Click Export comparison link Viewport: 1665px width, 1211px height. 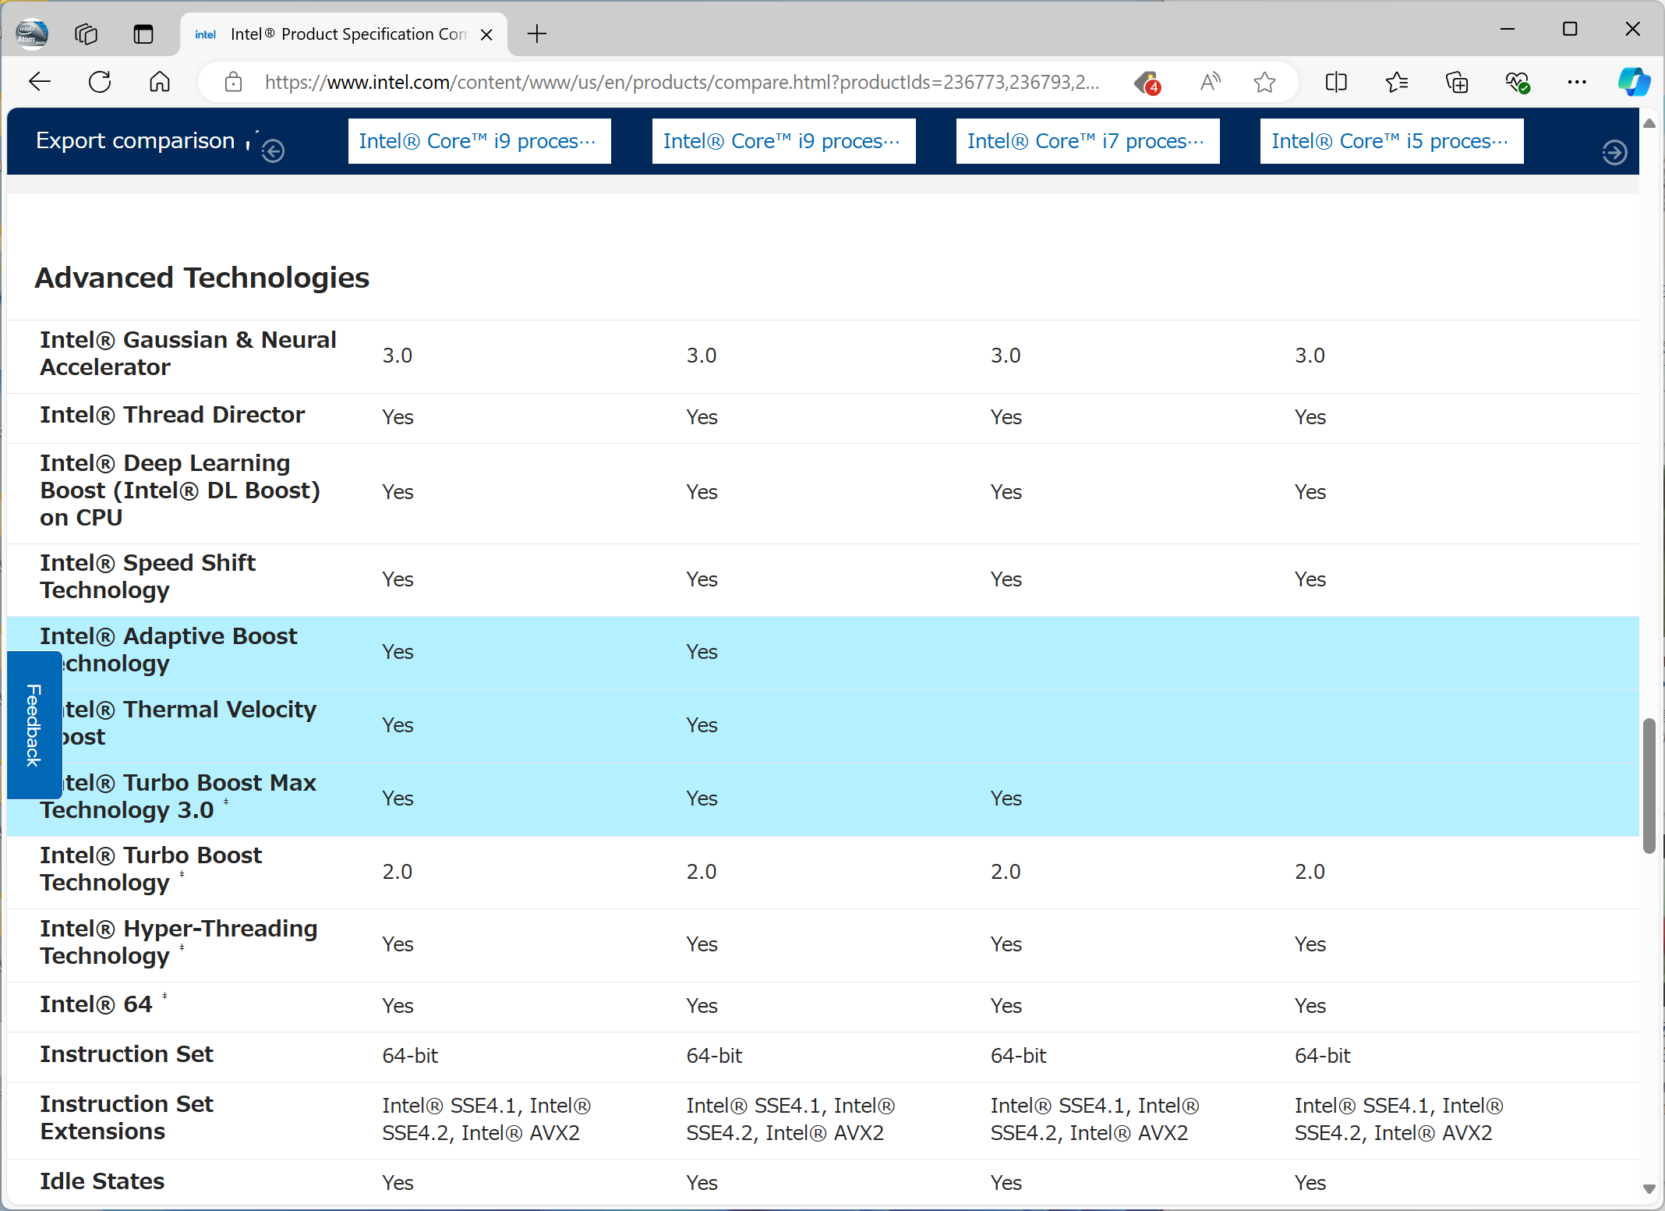136,141
